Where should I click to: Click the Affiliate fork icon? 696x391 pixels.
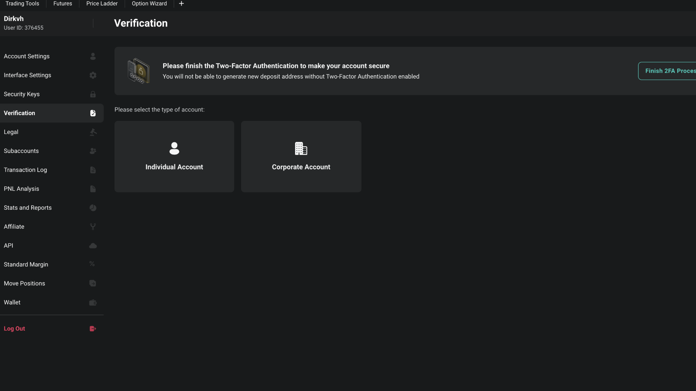[x=93, y=227]
